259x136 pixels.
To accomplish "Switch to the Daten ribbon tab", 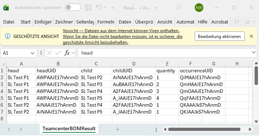I will (125, 22).
